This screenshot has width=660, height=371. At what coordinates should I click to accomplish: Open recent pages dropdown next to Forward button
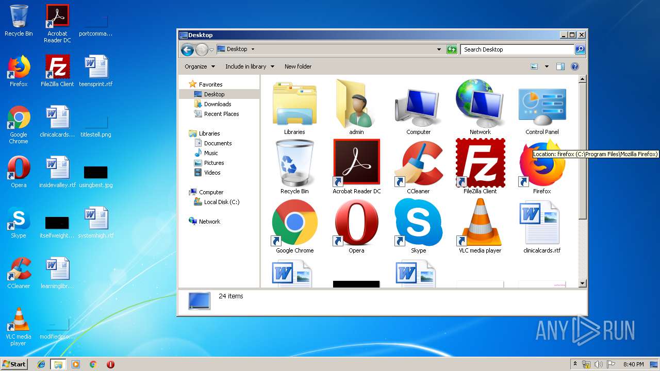click(211, 50)
